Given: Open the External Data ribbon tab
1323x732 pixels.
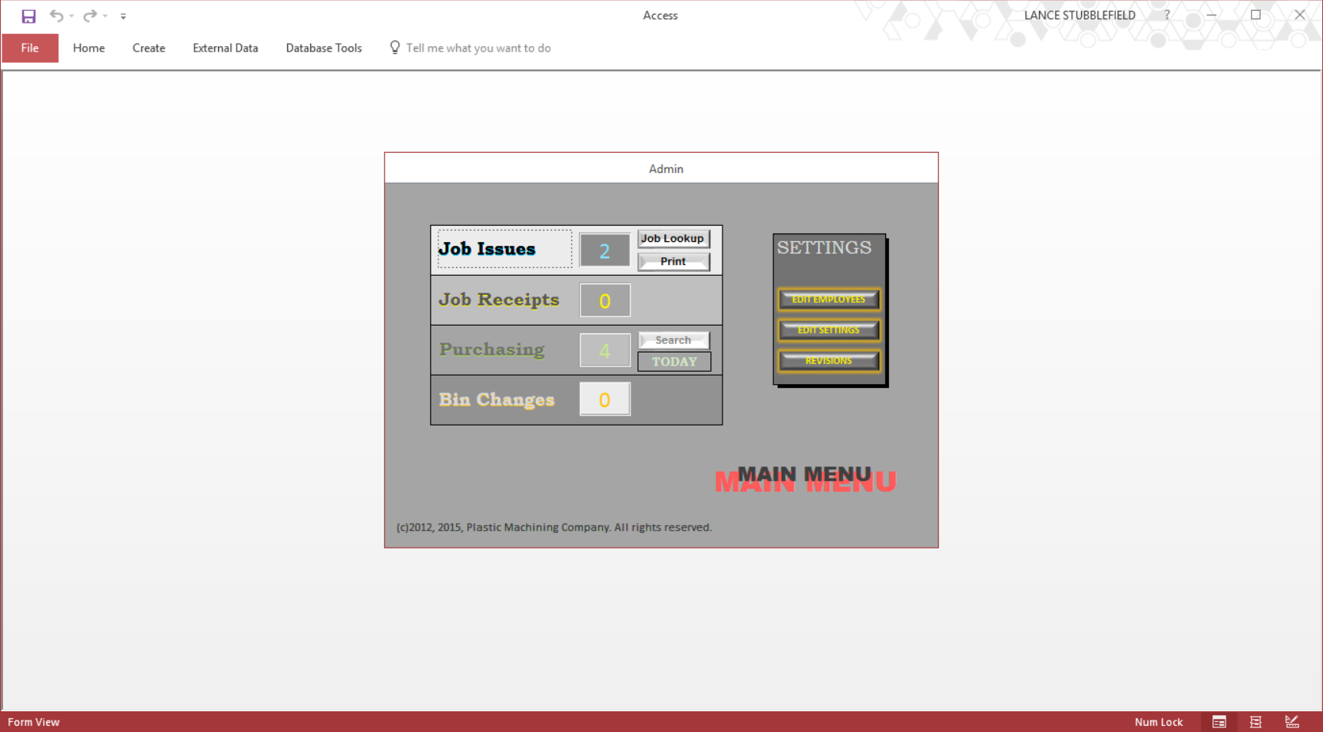Looking at the screenshot, I should [x=225, y=48].
